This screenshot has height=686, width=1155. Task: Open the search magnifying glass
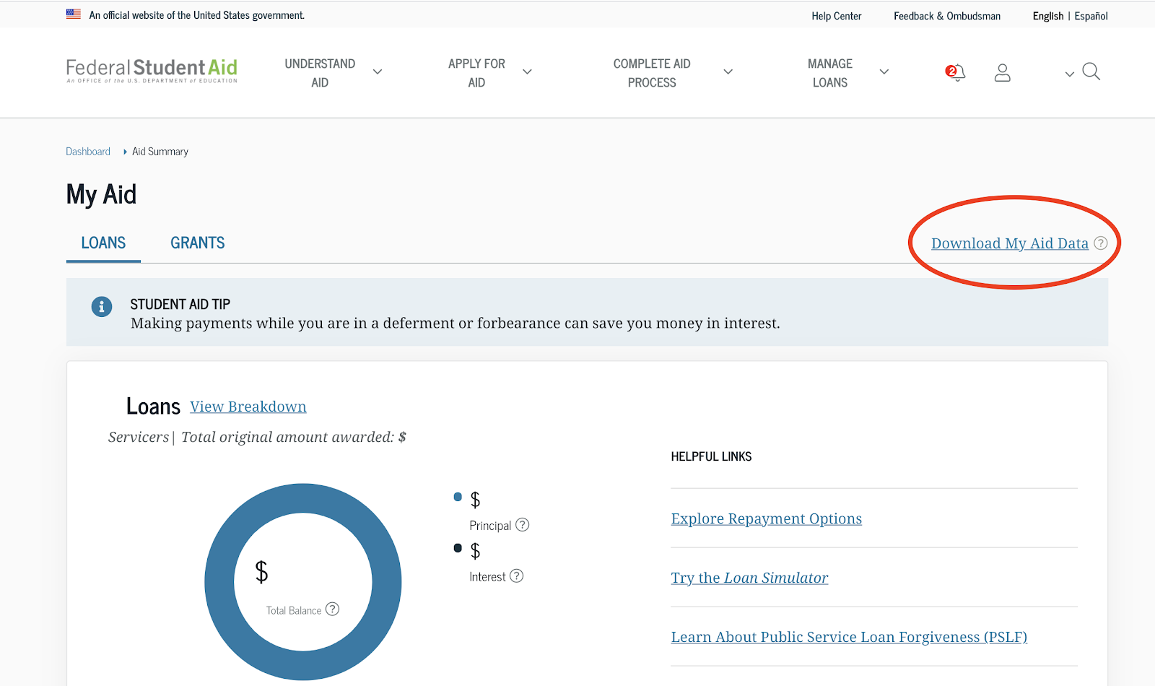point(1091,71)
